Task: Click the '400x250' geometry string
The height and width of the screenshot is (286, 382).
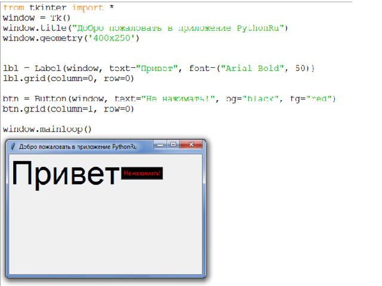Action: click(113, 38)
